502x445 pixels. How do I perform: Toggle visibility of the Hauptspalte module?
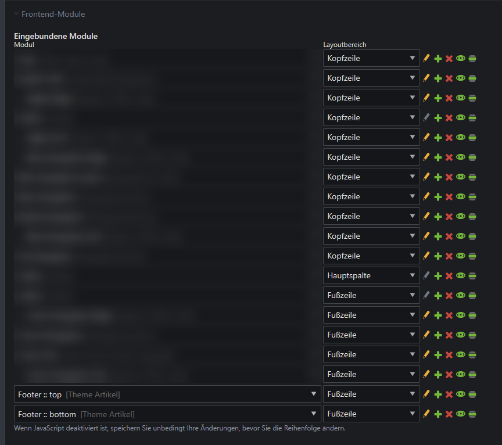[x=461, y=275]
